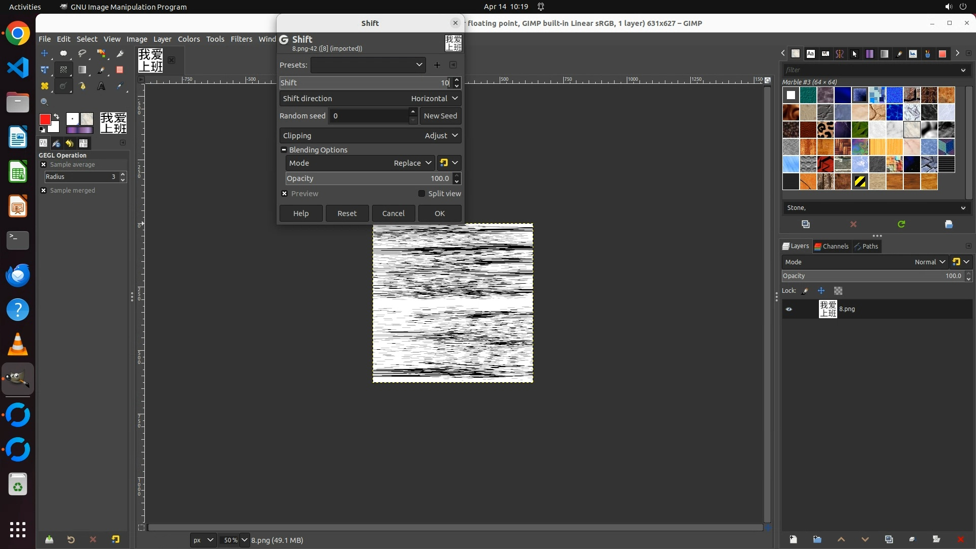Select the Text tool
This screenshot has height=549, width=976.
click(x=101, y=86)
